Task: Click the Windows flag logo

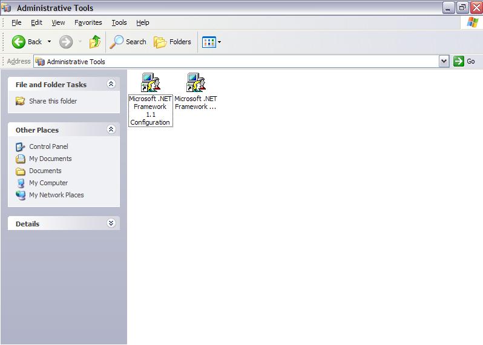Action: pyautogui.click(x=473, y=22)
